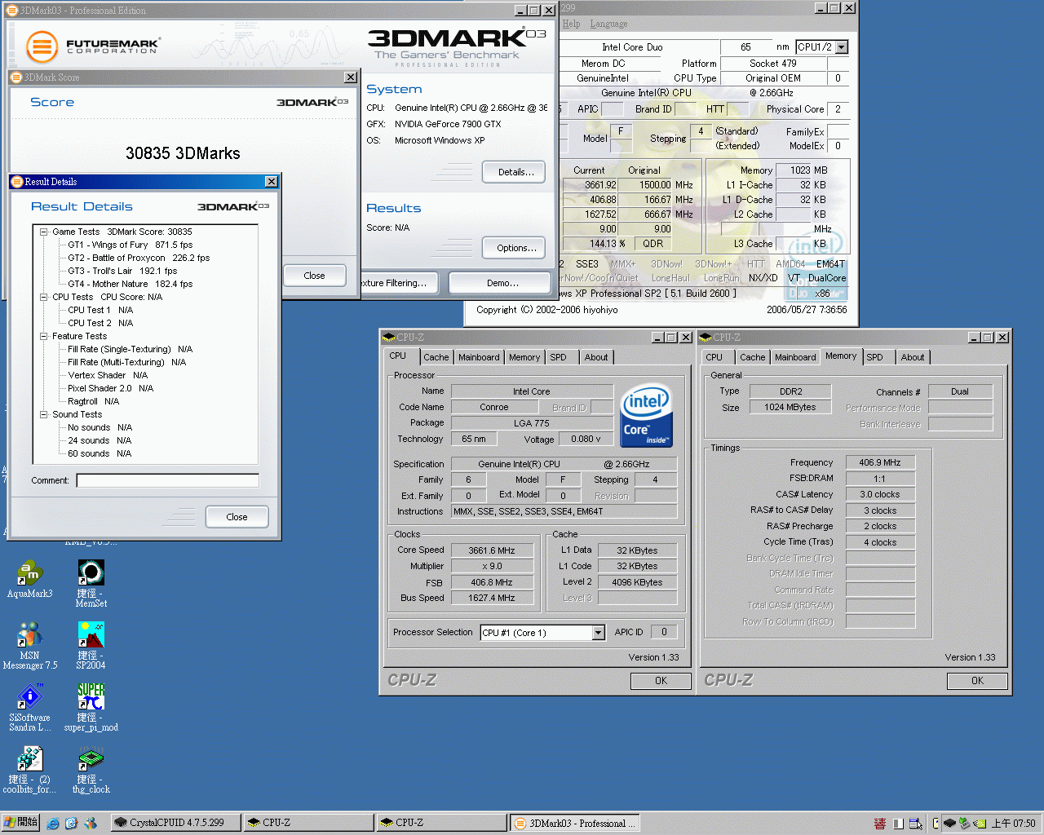The image size is (1044, 835).
Task: Open Mainboard tab in right CPU-Z
Action: pyautogui.click(x=795, y=357)
